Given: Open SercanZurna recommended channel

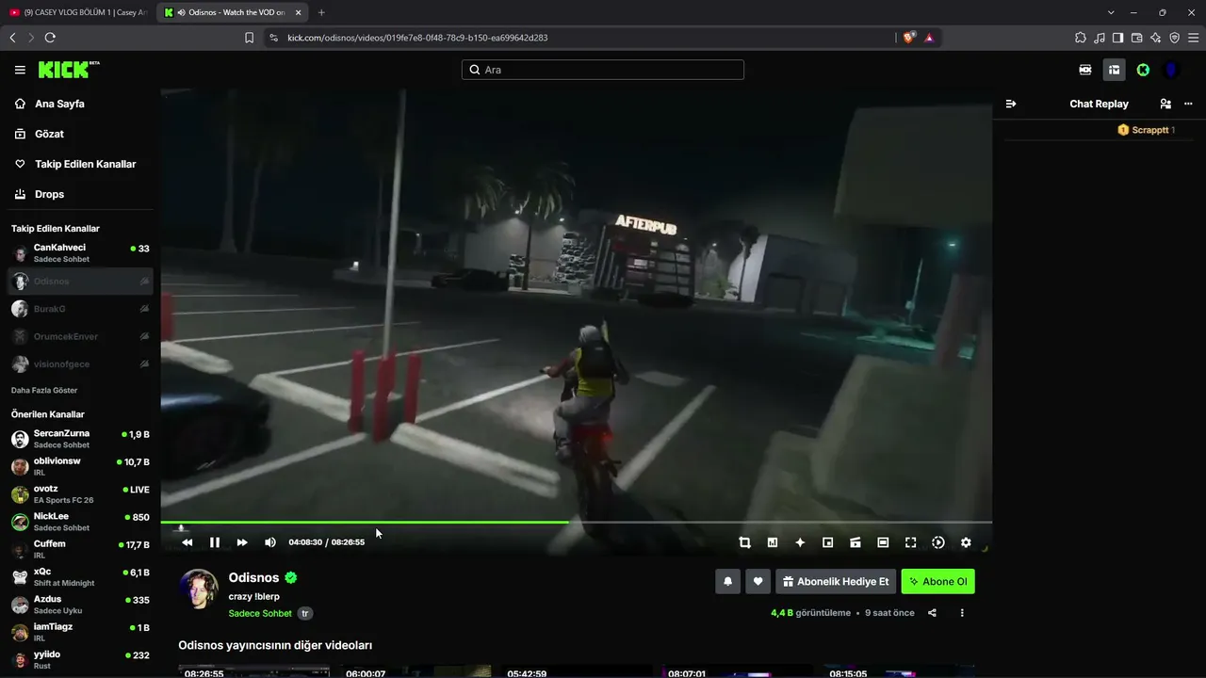Looking at the screenshot, I should pos(80,439).
